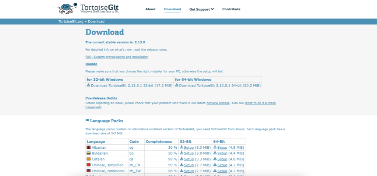Click the Donate link
377x176 pixels.
point(91,64)
